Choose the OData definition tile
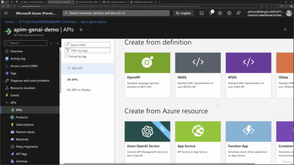The height and width of the screenshot is (165, 294). tap(285, 75)
